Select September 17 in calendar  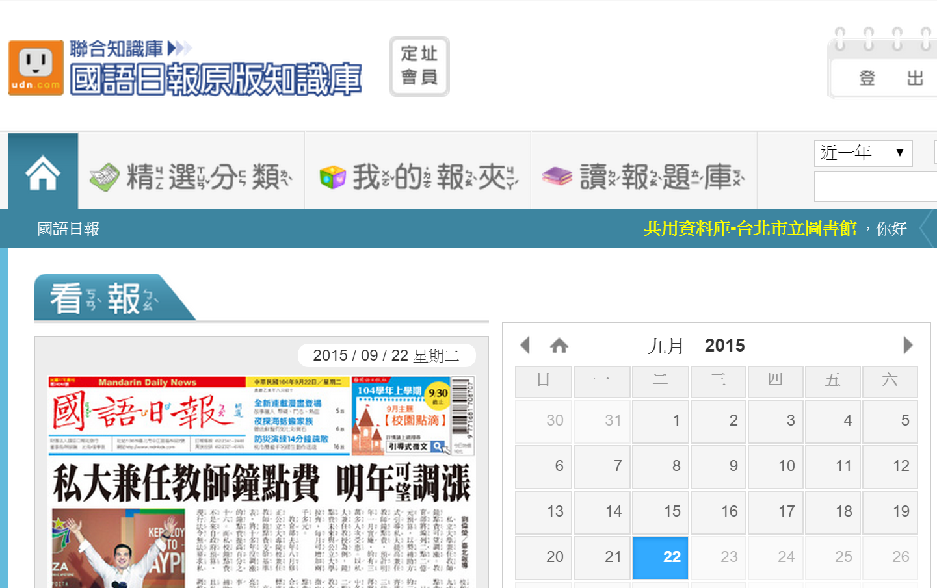775,512
